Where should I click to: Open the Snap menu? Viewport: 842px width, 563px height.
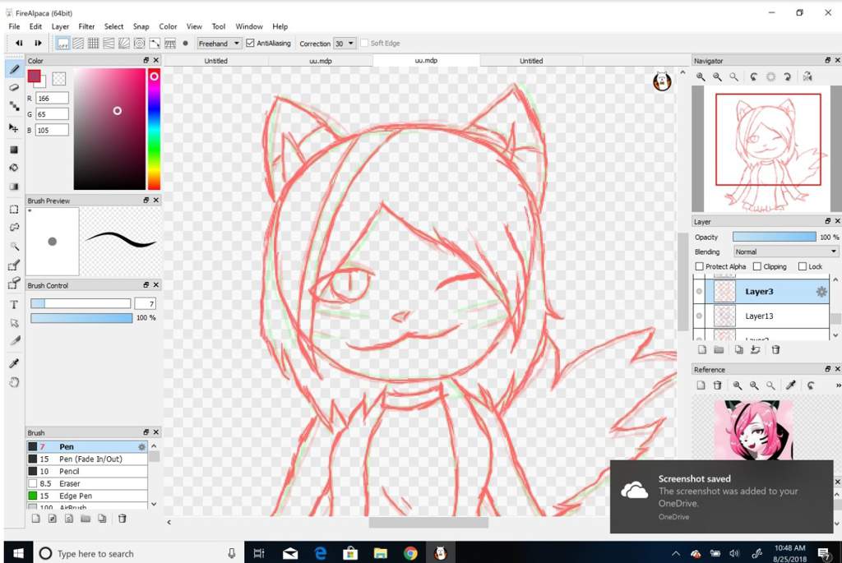pos(141,26)
